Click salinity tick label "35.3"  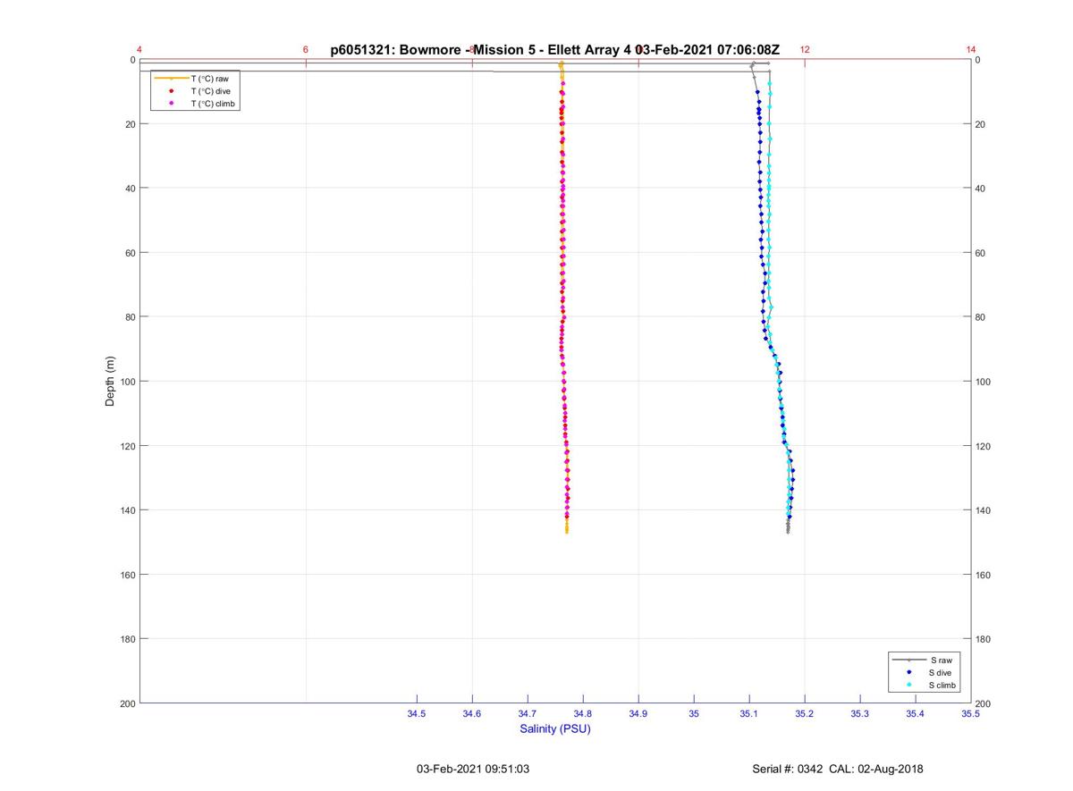click(x=860, y=713)
